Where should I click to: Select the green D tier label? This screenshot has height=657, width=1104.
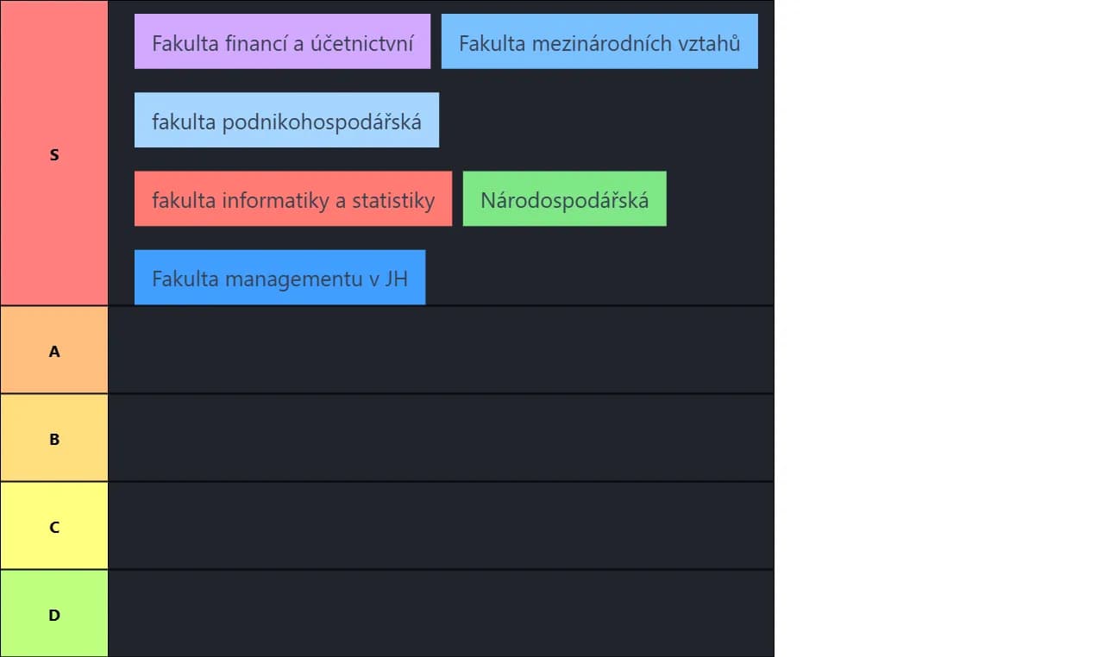(x=54, y=614)
